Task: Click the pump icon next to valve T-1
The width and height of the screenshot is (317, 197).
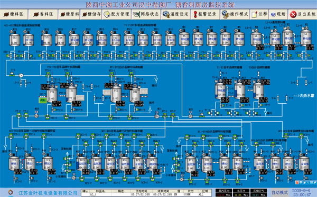Action: click(x=21, y=76)
